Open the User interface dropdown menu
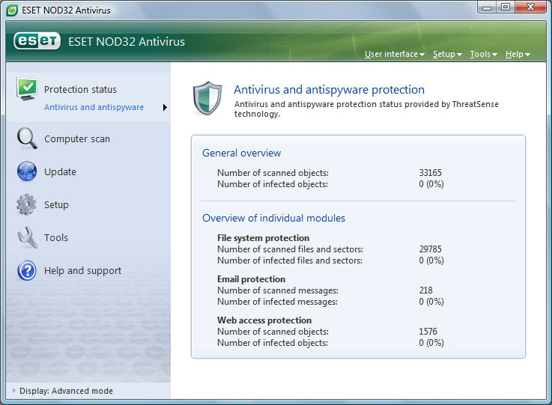Image resolution: width=552 pixels, height=405 pixels. pyautogui.click(x=395, y=54)
